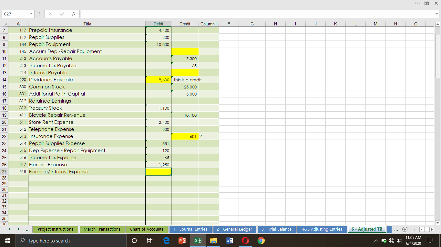441x247 pixels.
Task: Open the 1 - Journal Entries sheet
Action: pos(190,229)
